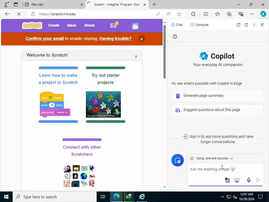Open Learn how to make a project

tap(58, 79)
